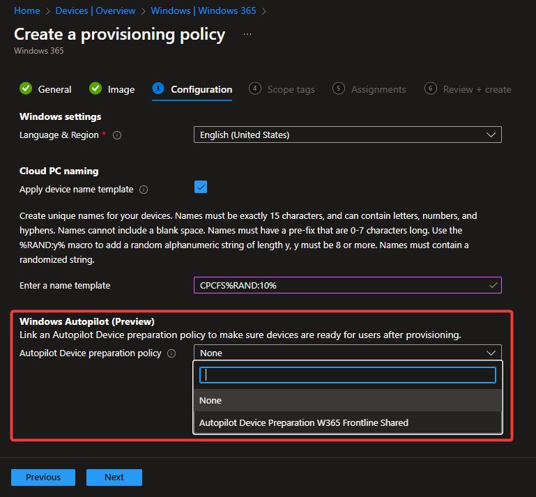536x497 pixels.
Task: Show info for Apply device name template
Action: point(144,190)
